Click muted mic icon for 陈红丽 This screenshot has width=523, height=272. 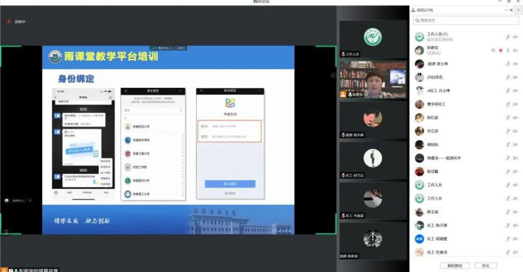508,117
